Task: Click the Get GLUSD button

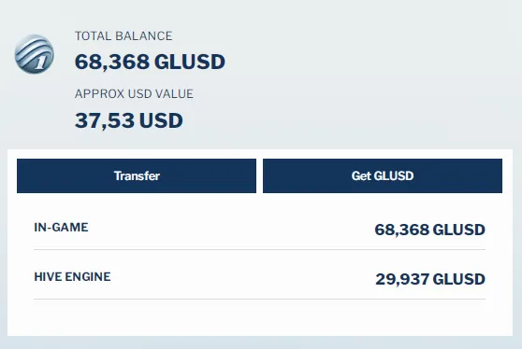Action: click(383, 175)
